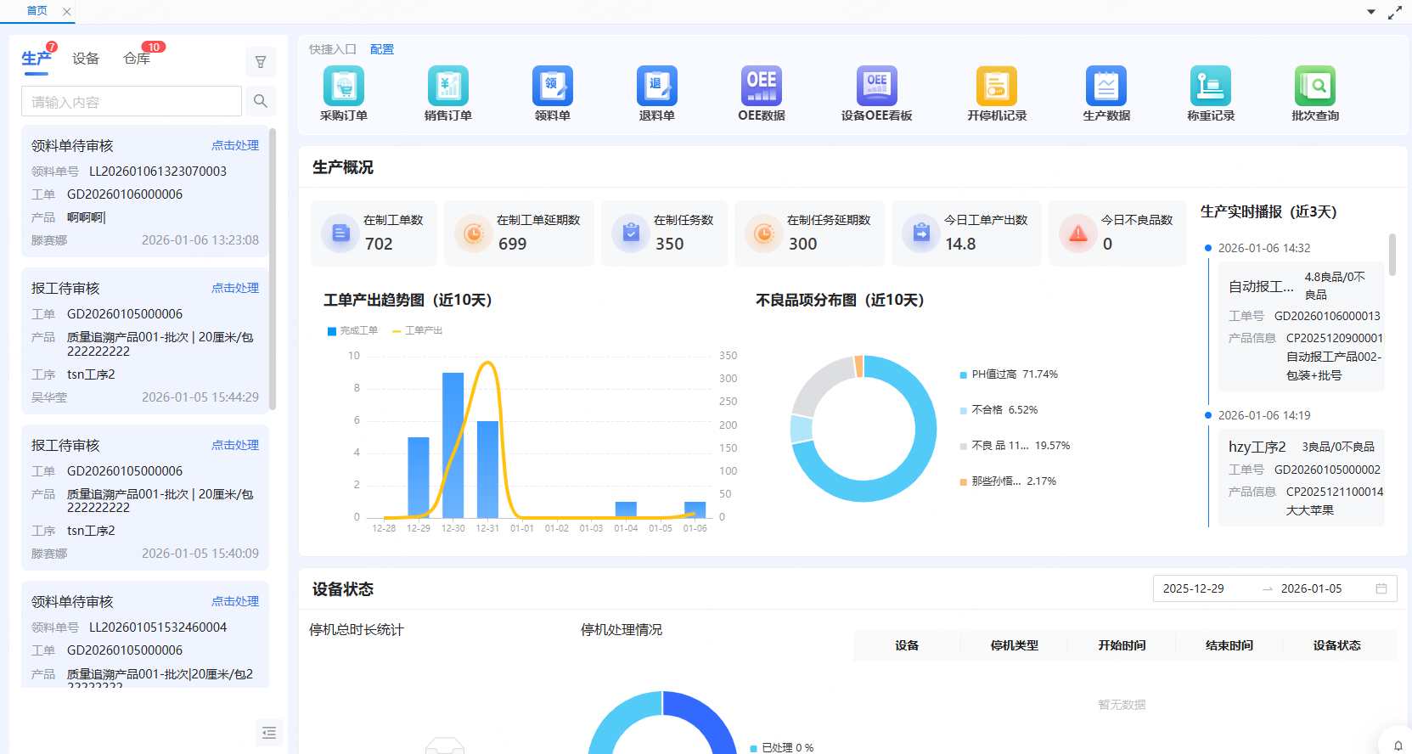The width and height of the screenshot is (1412, 754).
Task: Open the 批次查询 shortcut icon
Action: click(1315, 86)
